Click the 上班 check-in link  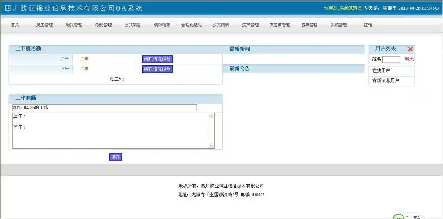click(84, 59)
